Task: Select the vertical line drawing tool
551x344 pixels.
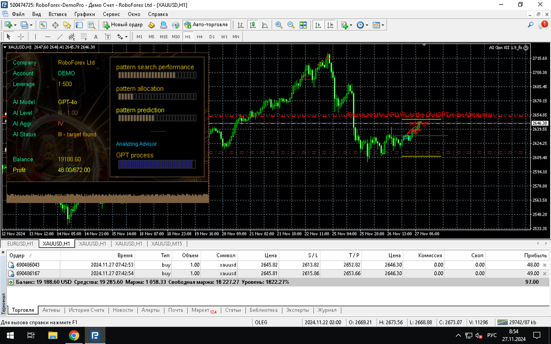Action: coord(35,37)
